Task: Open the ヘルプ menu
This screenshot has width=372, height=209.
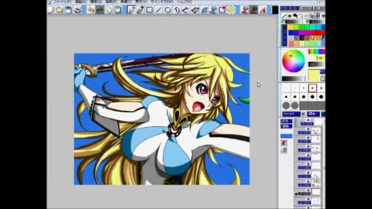Action: pos(184,2)
